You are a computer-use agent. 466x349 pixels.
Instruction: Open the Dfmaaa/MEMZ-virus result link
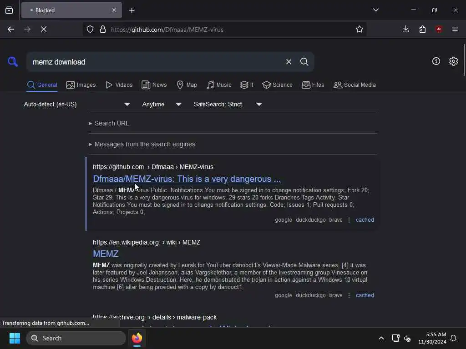pyautogui.click(x=187, y=179)
